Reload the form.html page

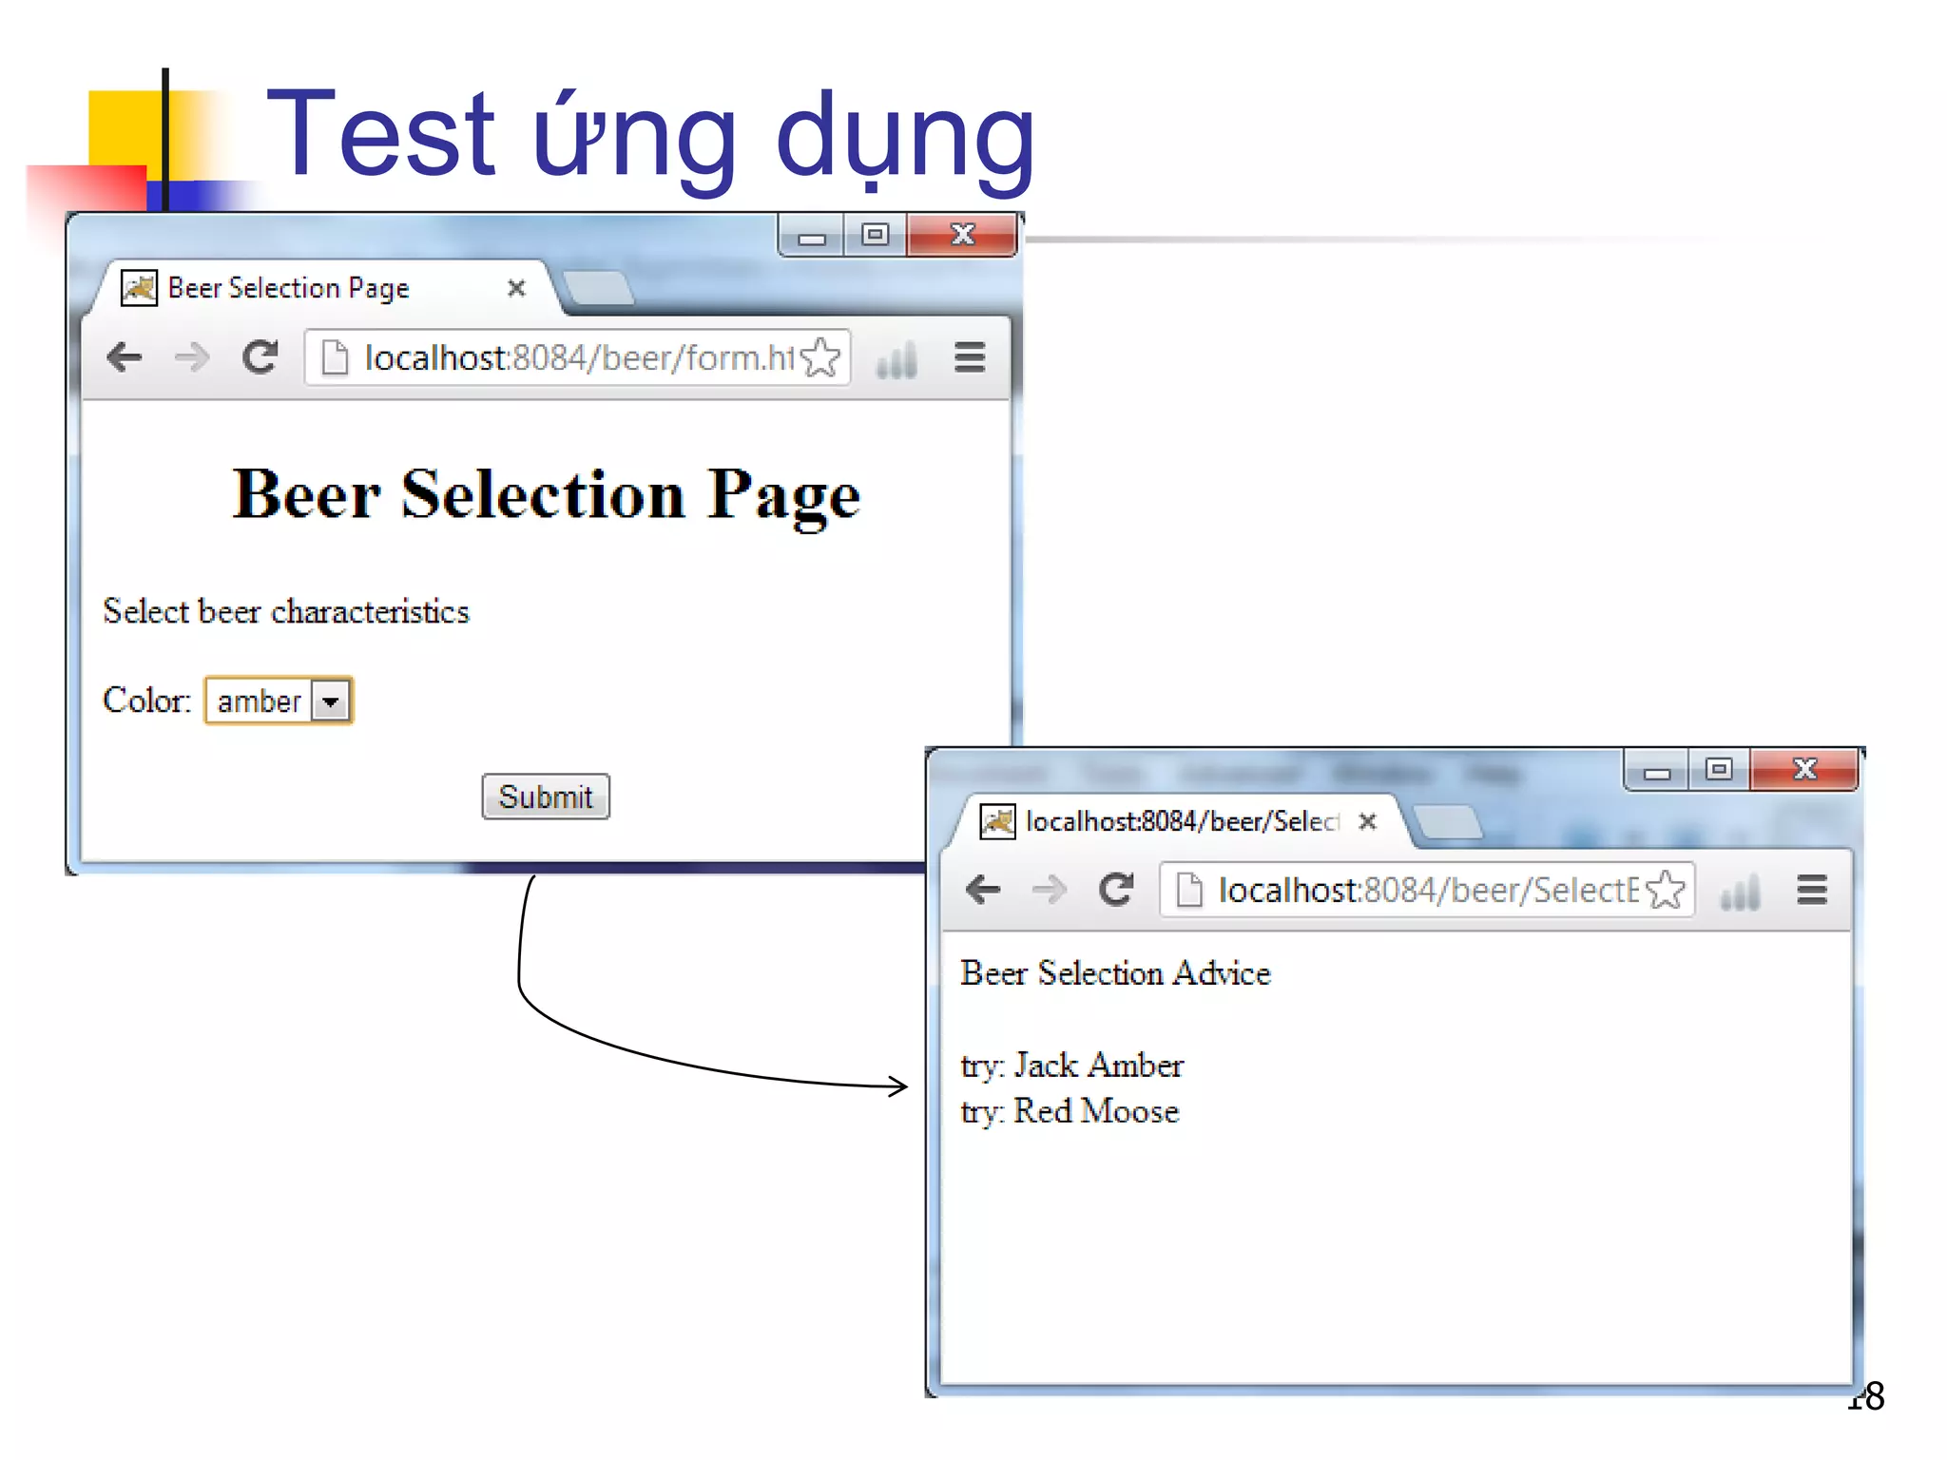click(x=260, y=357)
